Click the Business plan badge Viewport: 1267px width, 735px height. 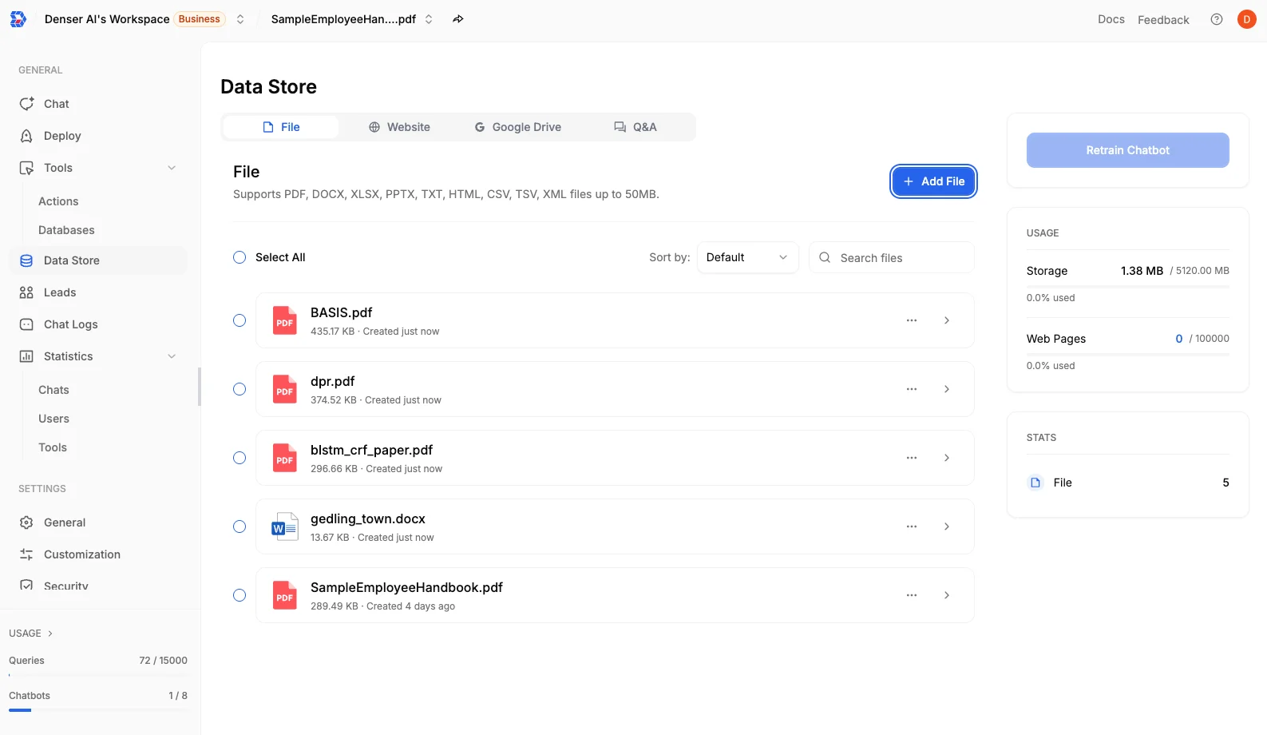point(200,19)
